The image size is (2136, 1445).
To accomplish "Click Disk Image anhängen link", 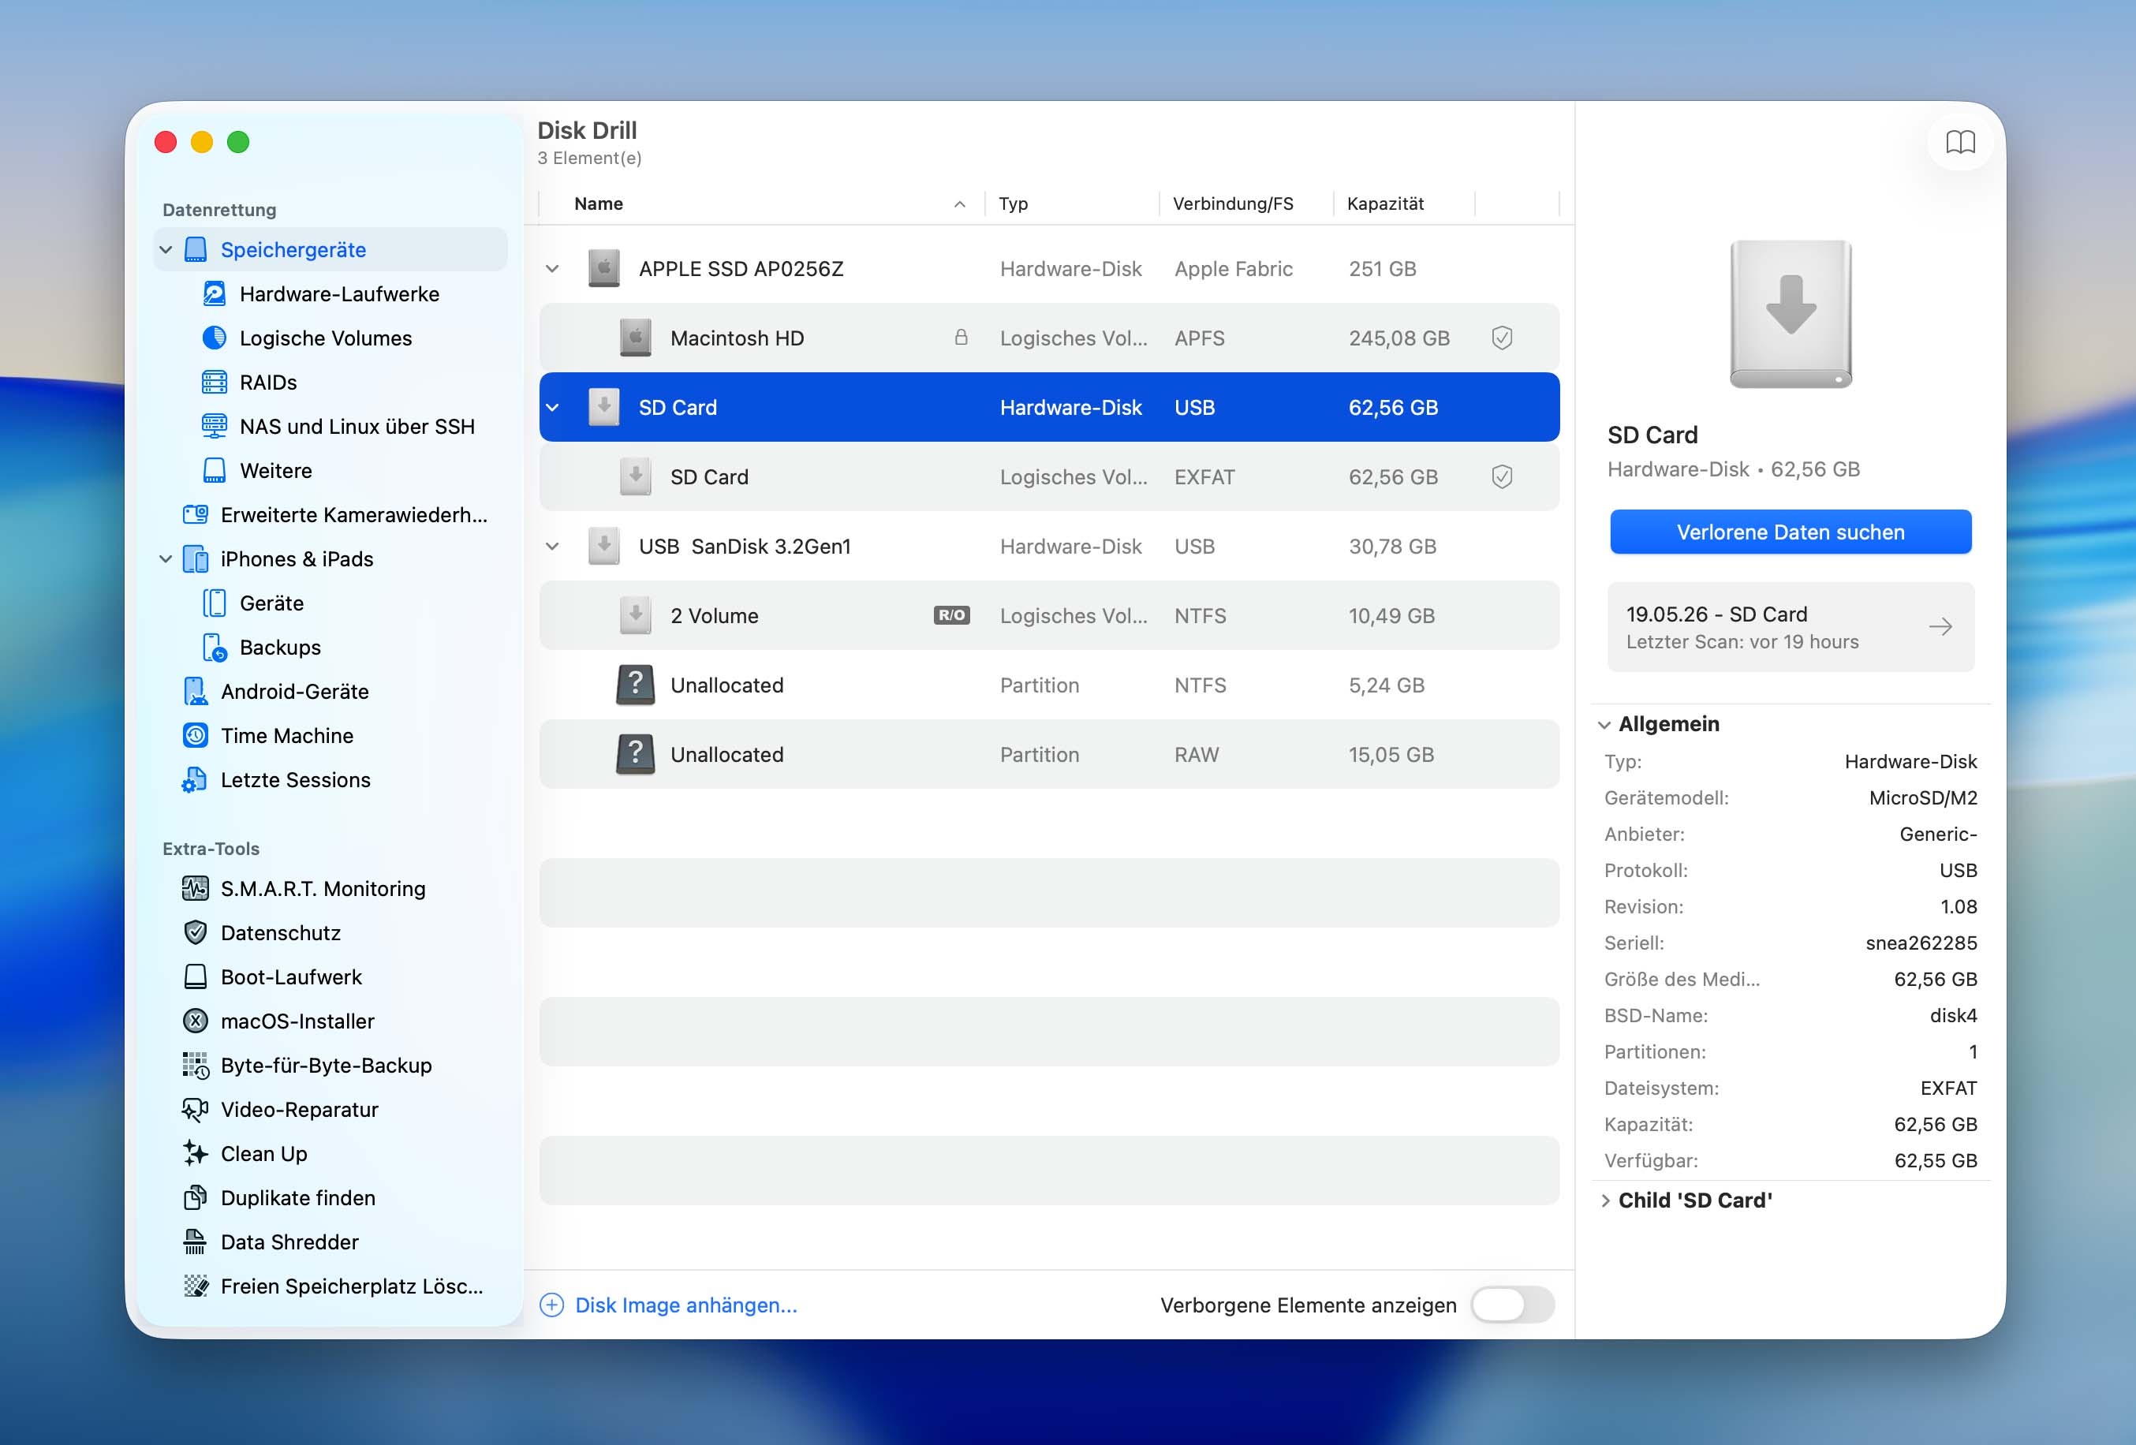I will [x=685, y=1305].
